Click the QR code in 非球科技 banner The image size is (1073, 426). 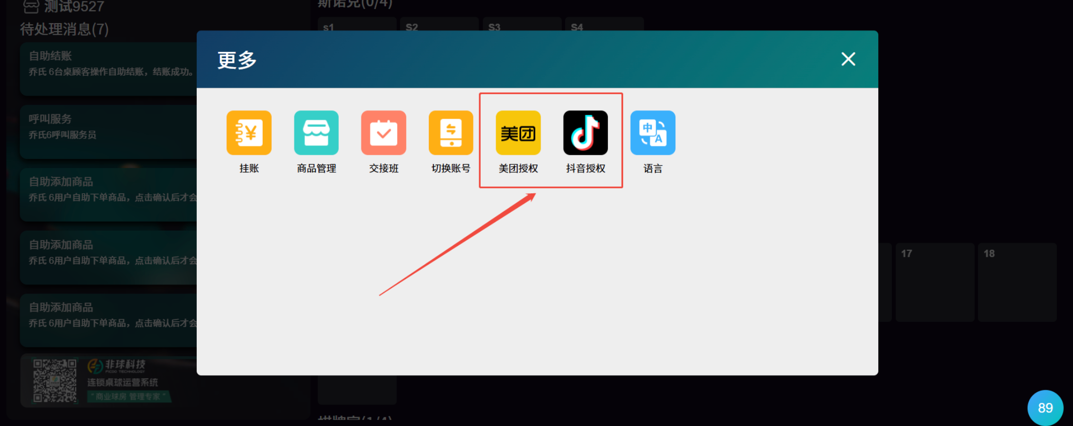pos(55,381)
